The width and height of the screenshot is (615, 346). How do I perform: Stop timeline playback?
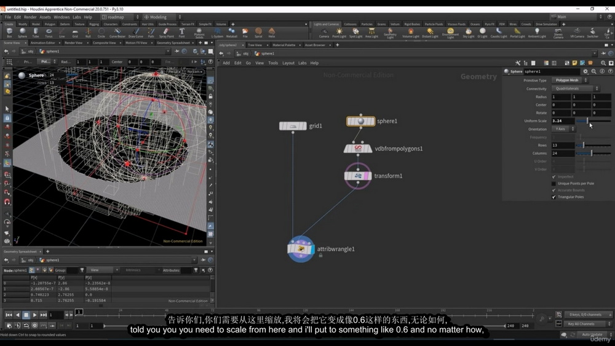(x=26, y=315)
